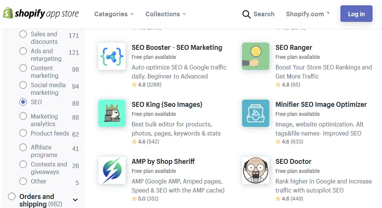The width and height of the screenshot is (382, 208).
Task: Select Ads and retargeting filter
Action: coord(23,51)
